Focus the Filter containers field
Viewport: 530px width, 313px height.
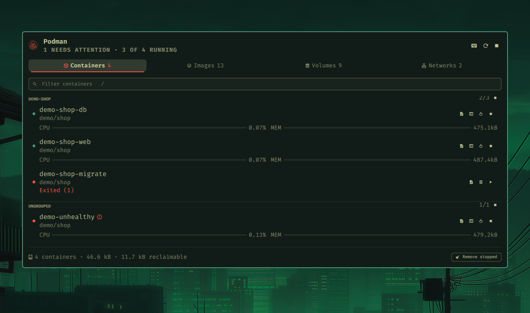[x=265, y=84]
